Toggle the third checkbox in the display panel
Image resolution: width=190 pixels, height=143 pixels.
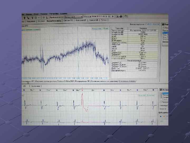pyautogui.click(x=161, y=97)
